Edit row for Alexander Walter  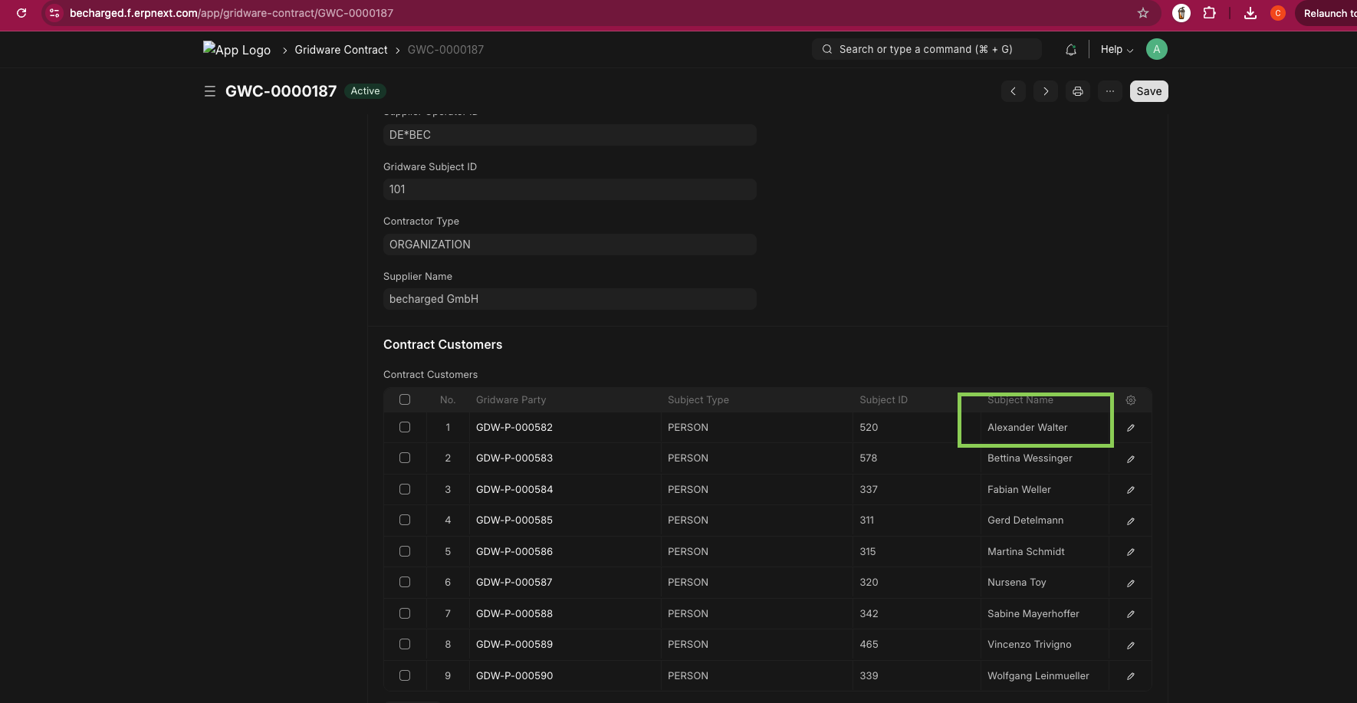(1131, 428)
